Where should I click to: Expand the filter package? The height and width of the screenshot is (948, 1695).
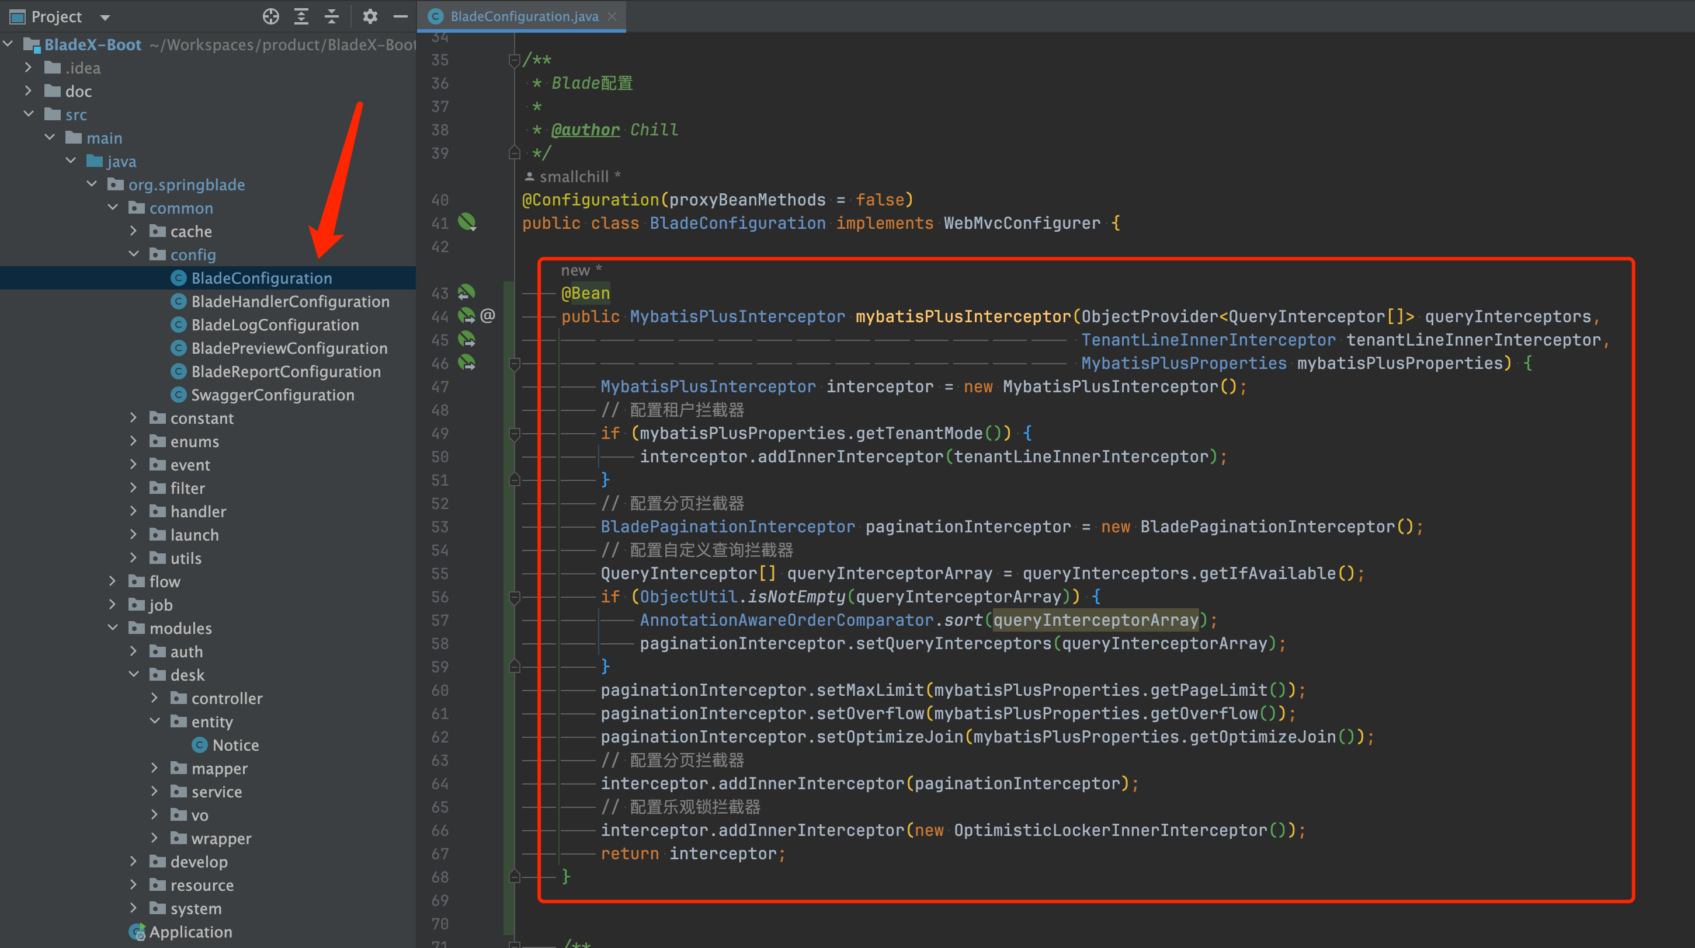pos(134,488)
